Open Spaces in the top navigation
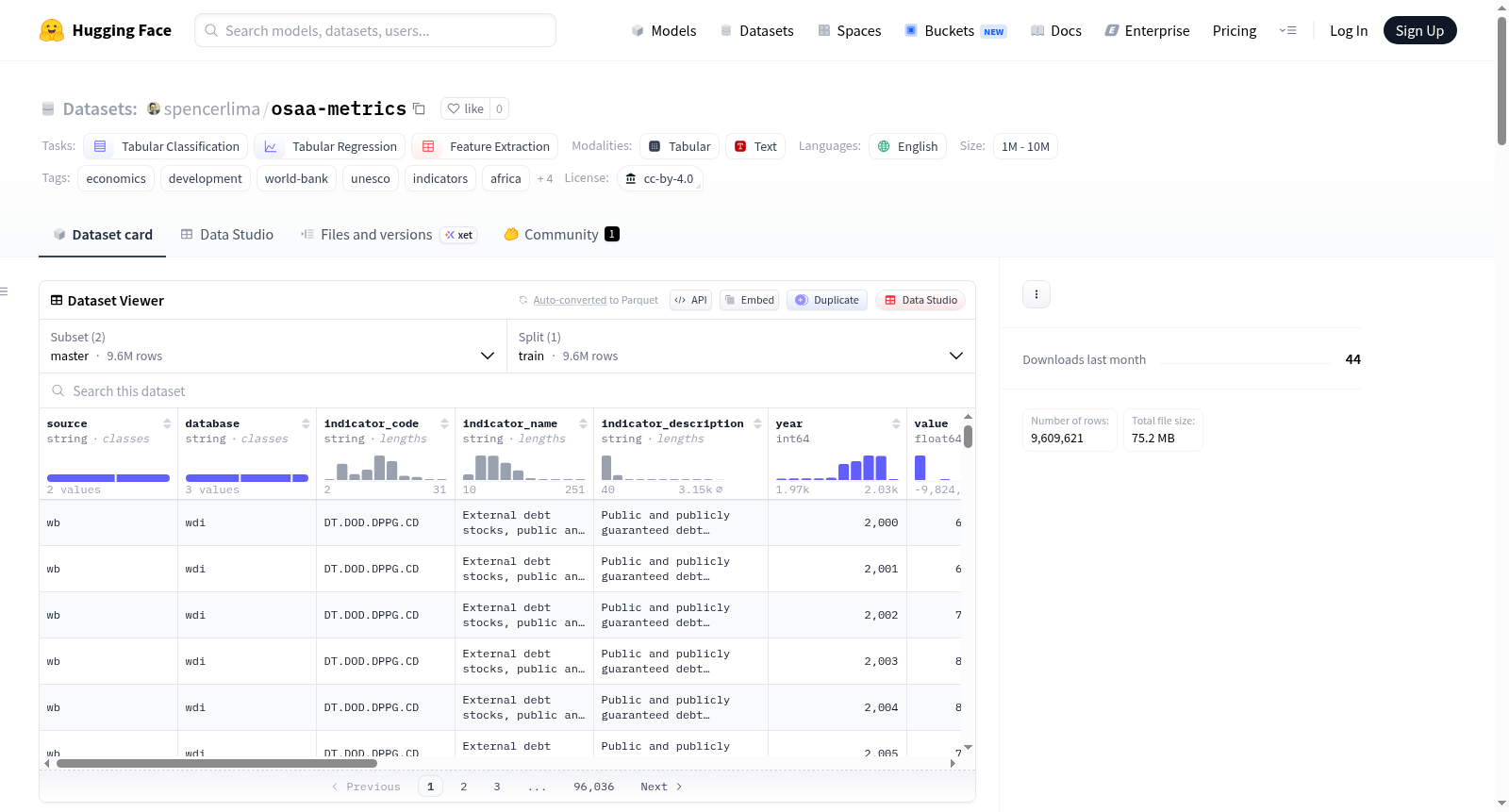1509x812 pixels. click(850, 30)
